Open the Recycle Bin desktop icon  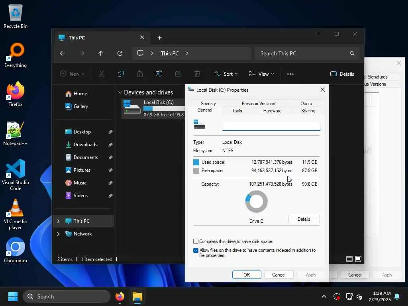[x=16, y=16]
